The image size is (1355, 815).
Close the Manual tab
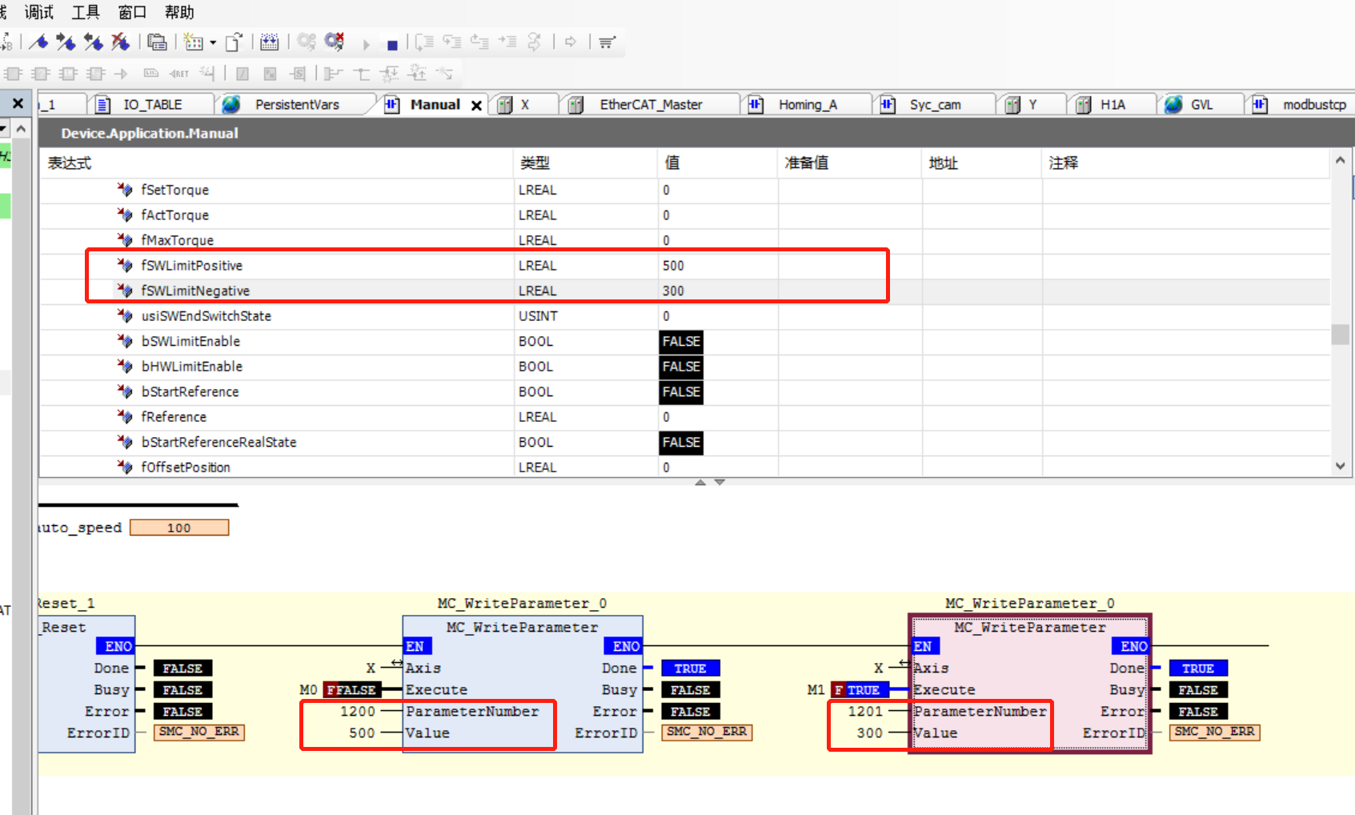tap(476, 106)
